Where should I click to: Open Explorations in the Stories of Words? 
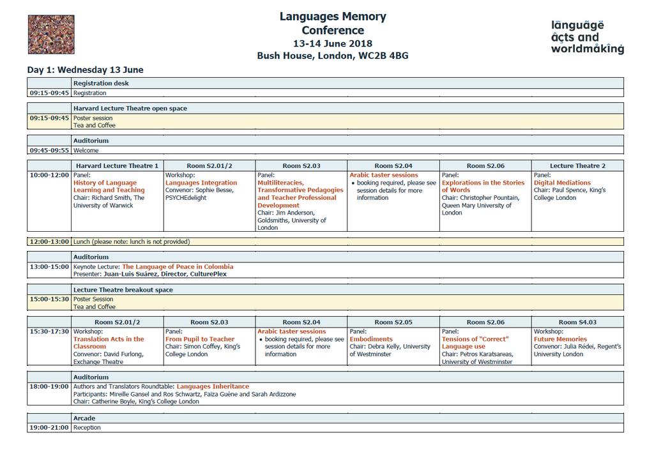[x=483, y=186]
